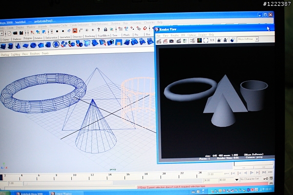The image size is (293, 195).
Task: Click frame 12 on the time slider
Action: tap(89, 178)
